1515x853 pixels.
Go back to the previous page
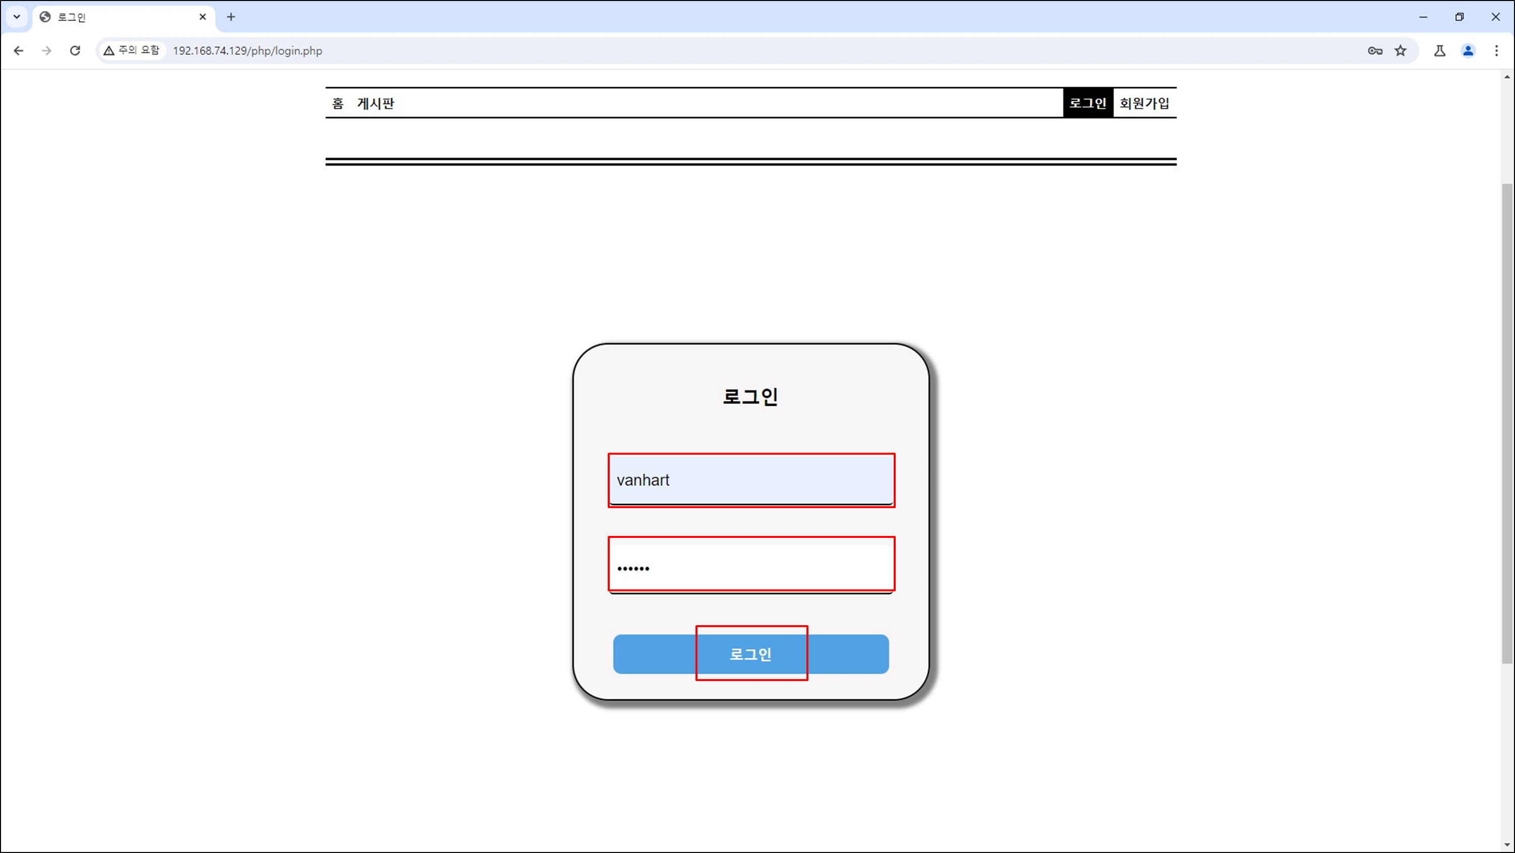18,50
